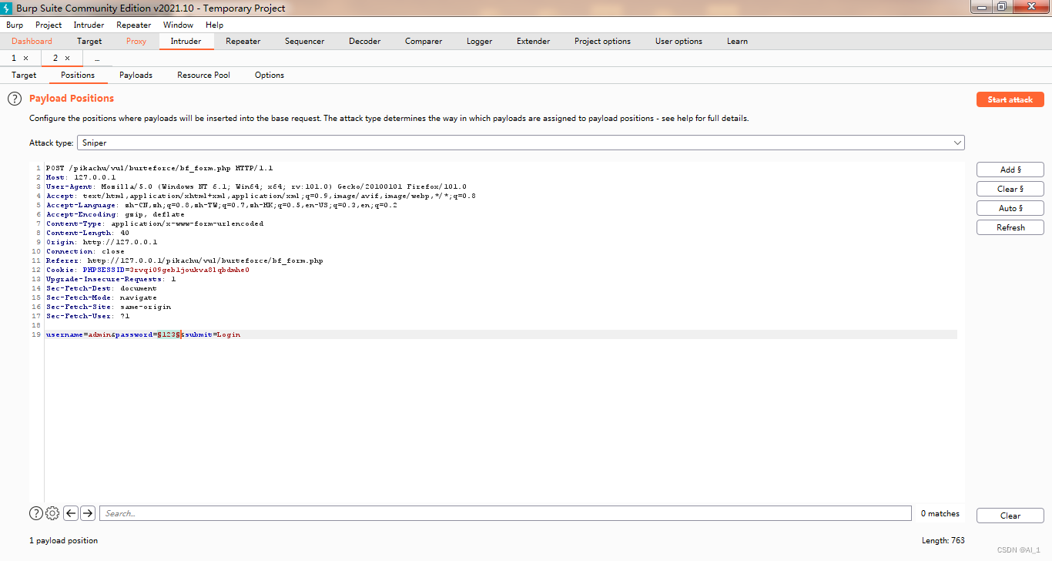
Task: Click the Cookie PHPSESSID header line
Action: [148, 270]
